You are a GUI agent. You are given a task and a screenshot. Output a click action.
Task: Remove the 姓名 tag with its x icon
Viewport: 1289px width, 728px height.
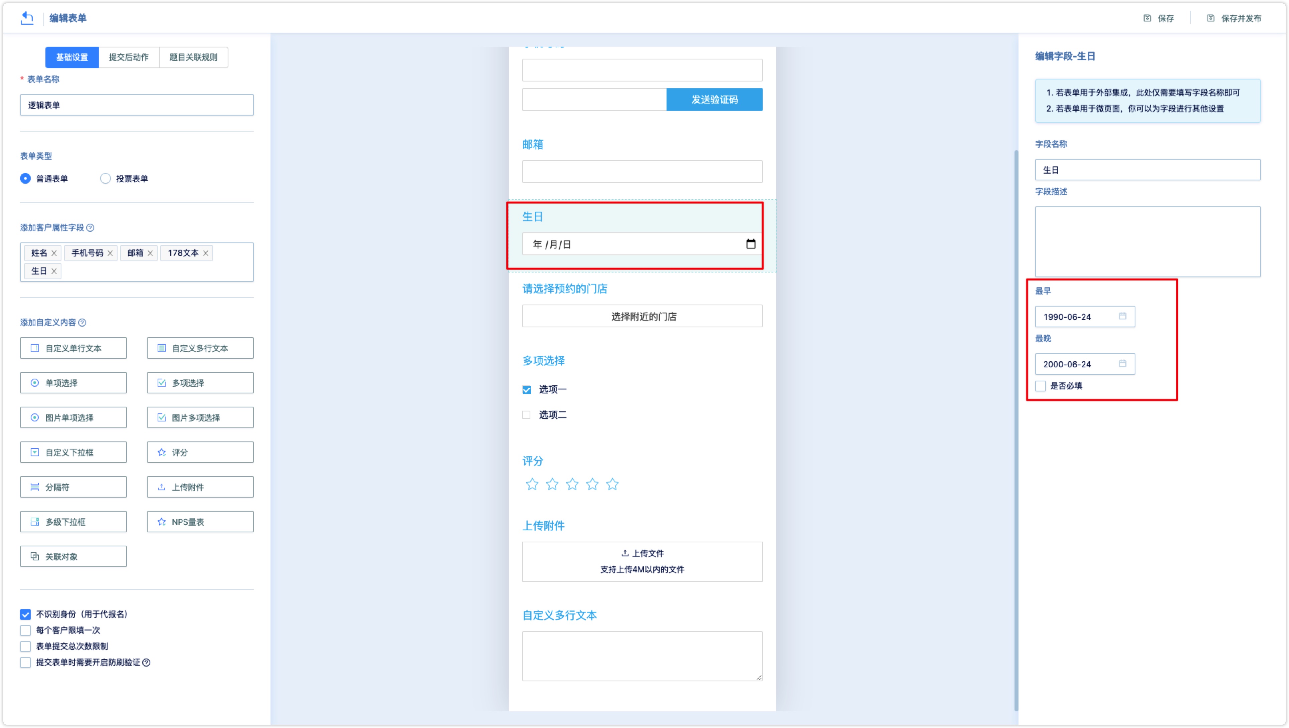54,253
